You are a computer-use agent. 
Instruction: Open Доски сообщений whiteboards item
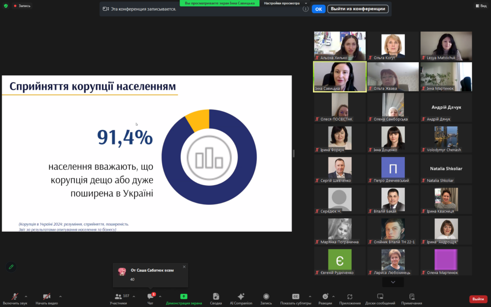tap(380, 297)
